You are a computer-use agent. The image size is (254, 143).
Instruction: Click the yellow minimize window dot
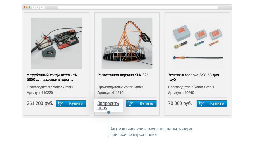coord(27,7)
